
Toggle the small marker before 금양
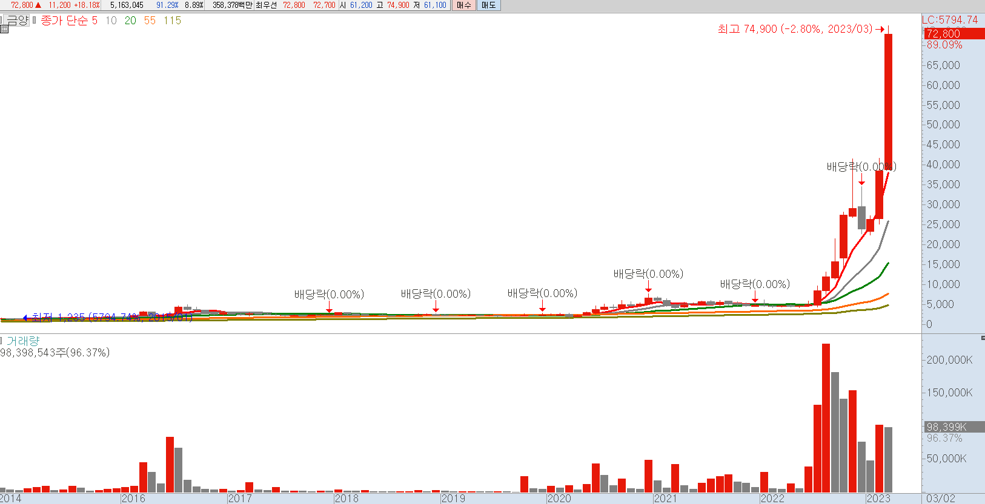(x=2, y=20)
